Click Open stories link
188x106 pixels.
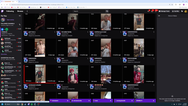[x=10, y=20]
